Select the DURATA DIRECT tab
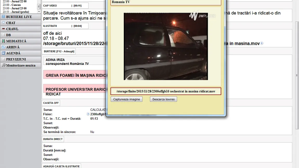Screen dimensions: 299x168 click(53, 139)
